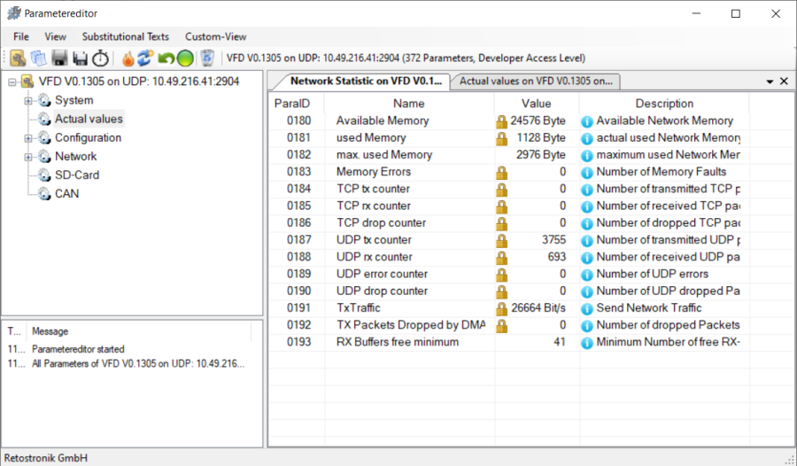Select the SD-Card tree item
The image size is (797, 466).
pyautogui.click(x=76, y=175)
